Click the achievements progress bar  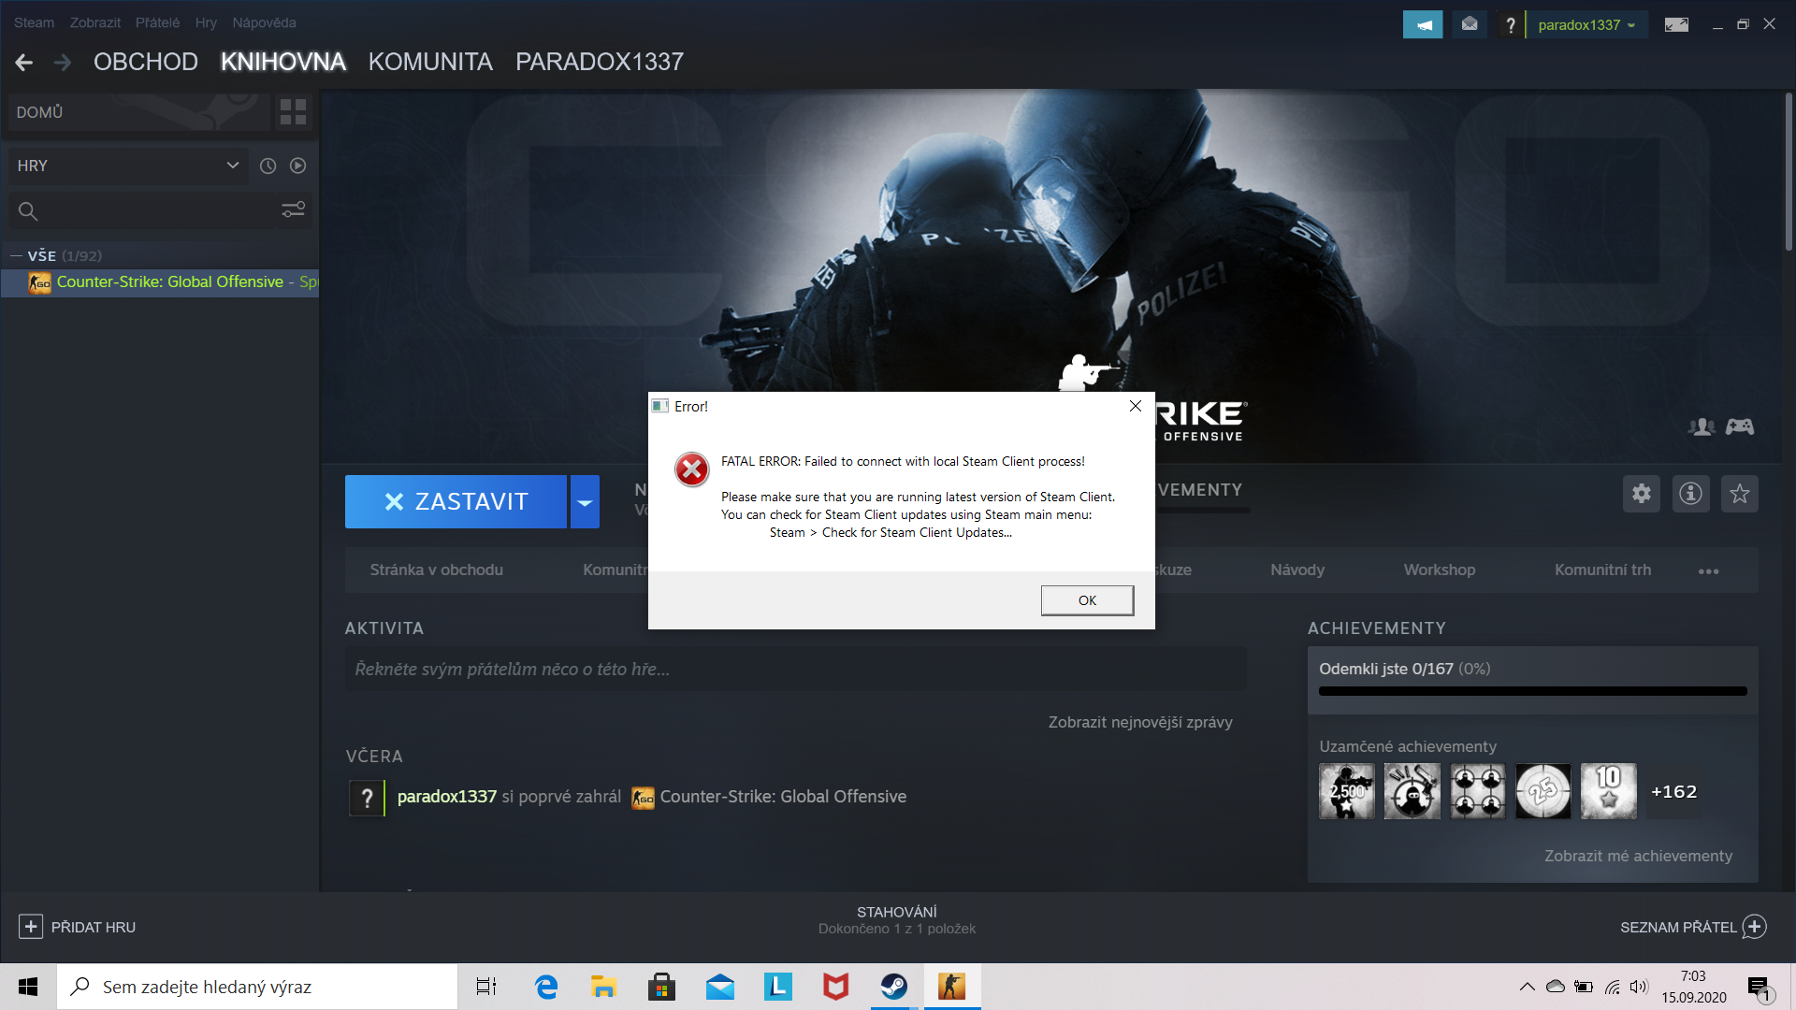[1532, 691]
